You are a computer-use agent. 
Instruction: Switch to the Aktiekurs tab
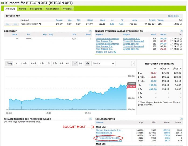(x=10, y=9)
